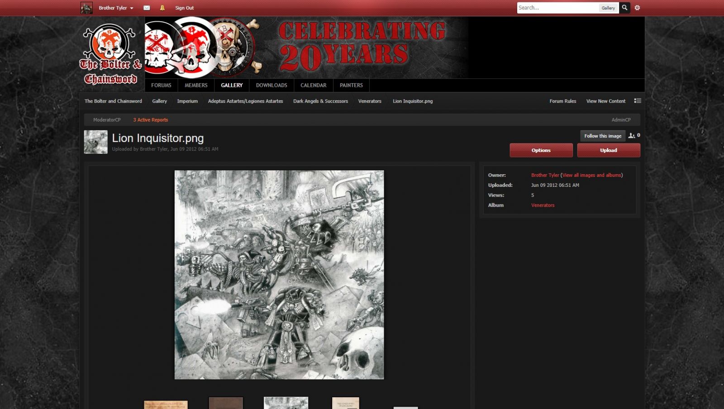Expand the Brother Tyler user dropdown
Viewport: 724px width, 409px height.
tap(116, 8)
